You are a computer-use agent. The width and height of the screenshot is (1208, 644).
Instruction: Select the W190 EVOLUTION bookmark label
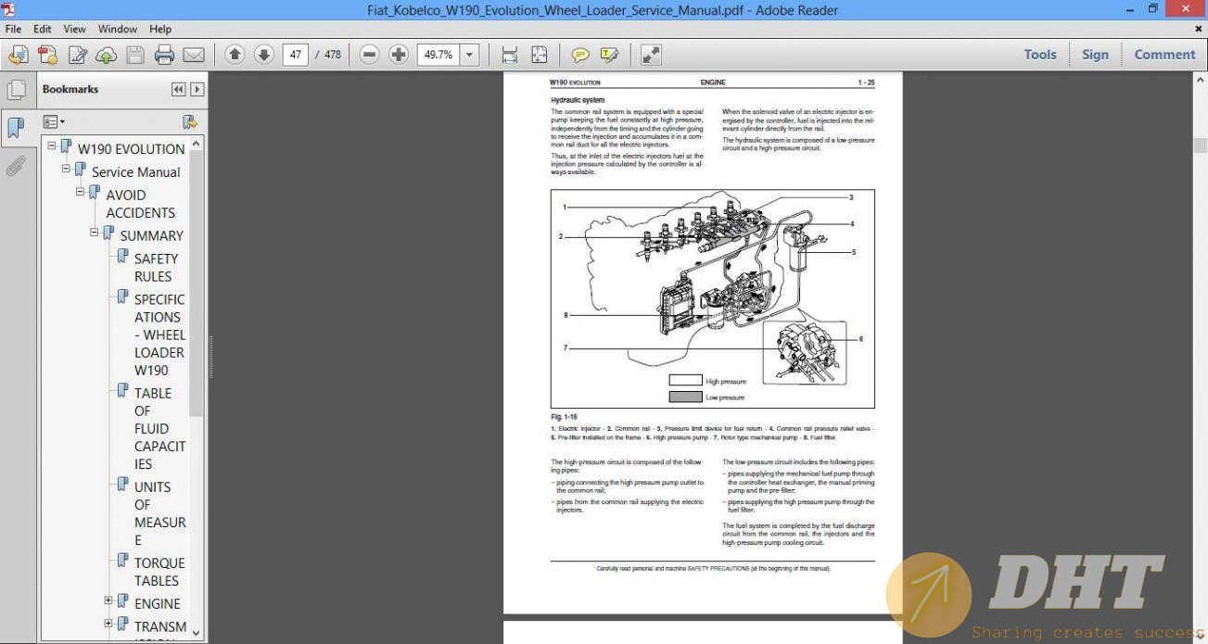coord(132,148)
